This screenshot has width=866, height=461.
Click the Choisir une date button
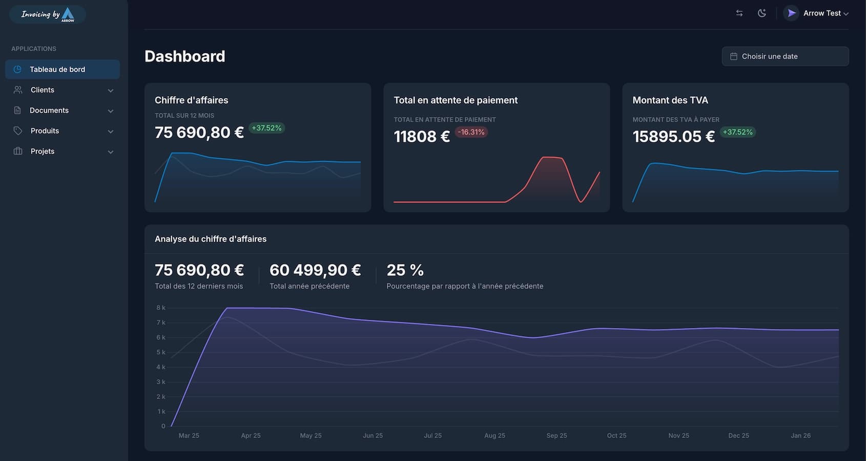[785, 56]
